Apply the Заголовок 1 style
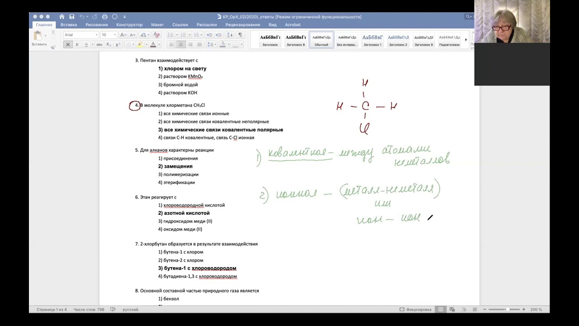Image resolution: width=579 pixels, height=326 pixels. pos(373,40)
